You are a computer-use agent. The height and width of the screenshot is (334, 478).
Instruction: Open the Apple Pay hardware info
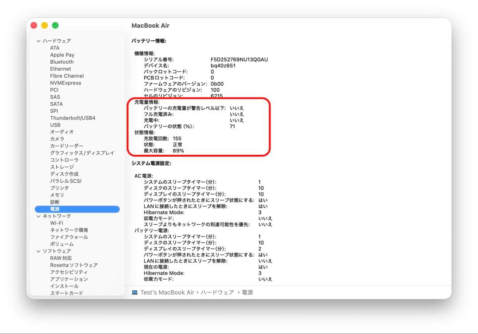click(62, 54)
